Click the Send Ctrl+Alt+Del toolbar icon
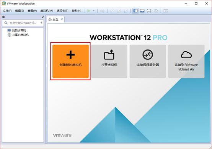Image resolution: width=212 pixels, height=149 pixels. pyautogui.click(x=103, y=11)
